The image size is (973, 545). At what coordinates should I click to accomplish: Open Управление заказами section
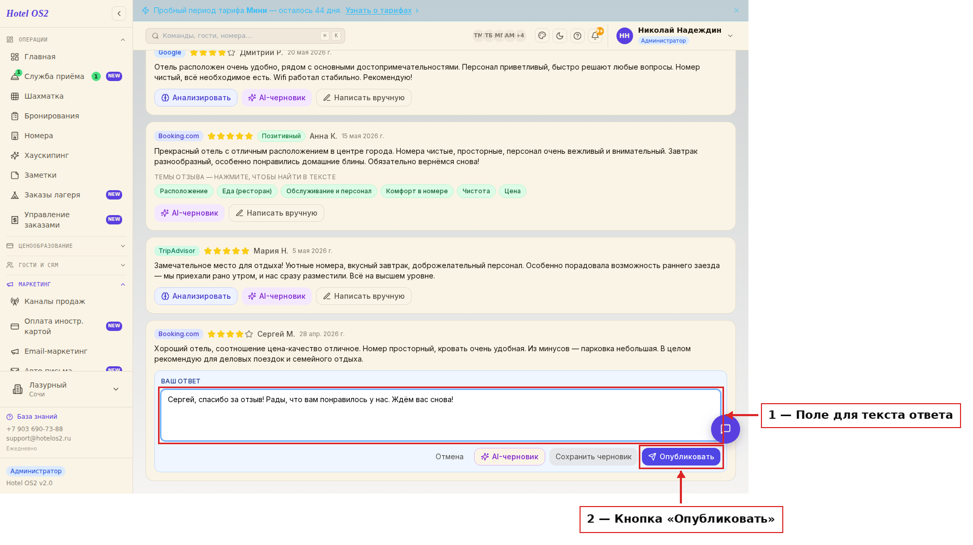coord(66,220)
